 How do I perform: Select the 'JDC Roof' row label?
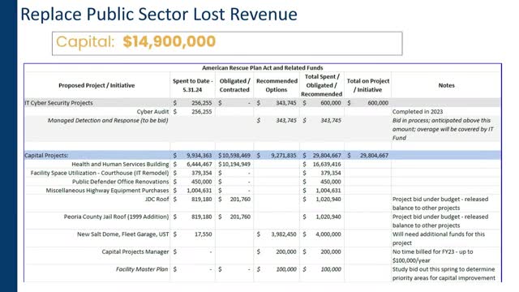point(157,200)
